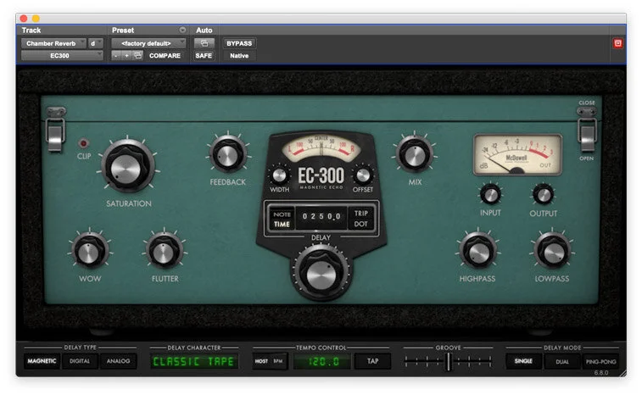Click the yellow window minimize button
The image size is (642, 395).
coord(36,19)
